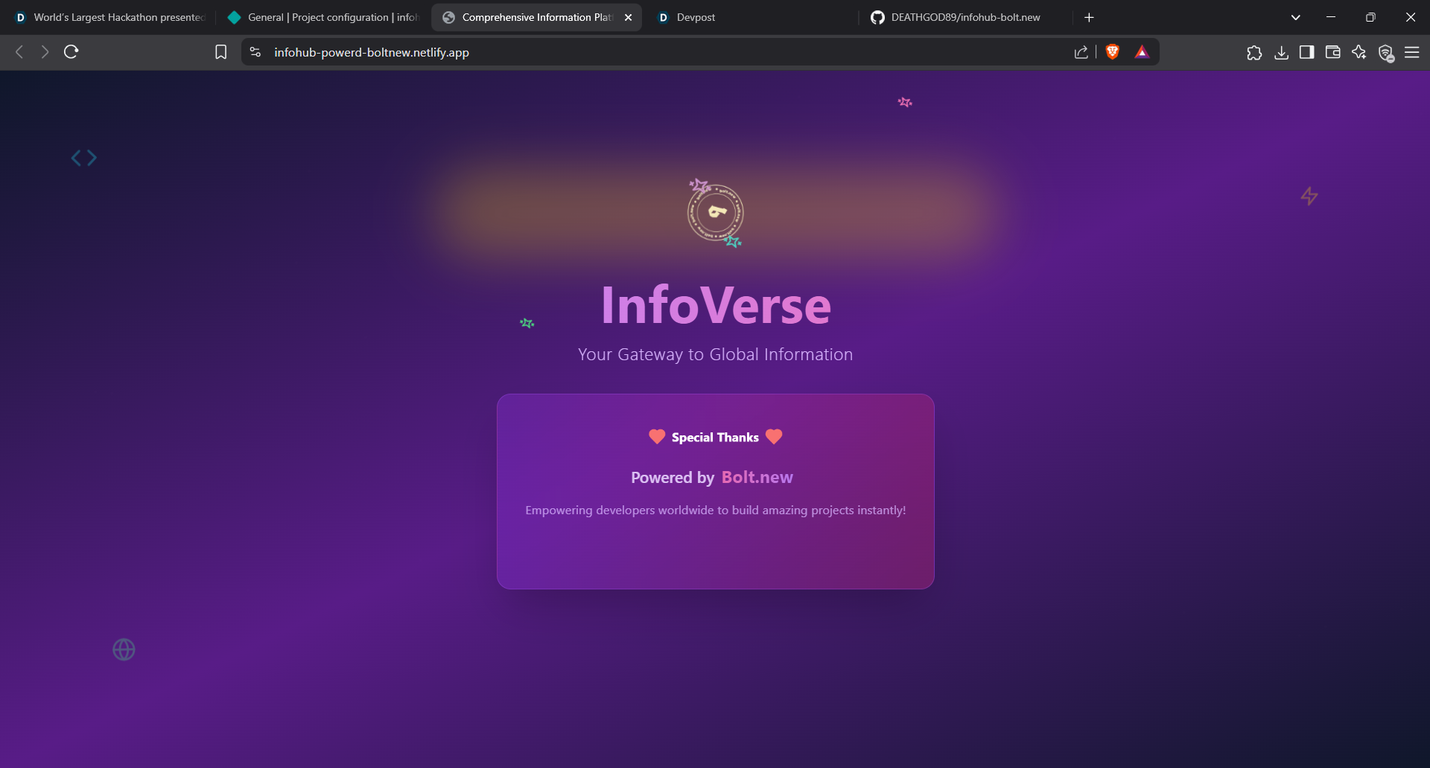Bookmark this page via the bookmark icon

click(x=220, y=52)
